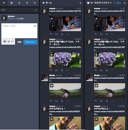Open more menu on Sheila's ローカルタイムライン post
This screenshot has width=128, height=130.
(x=112, y=101)
